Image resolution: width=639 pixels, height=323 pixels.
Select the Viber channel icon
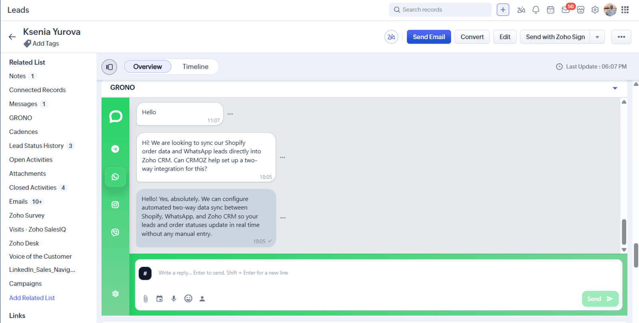(115, 232)
